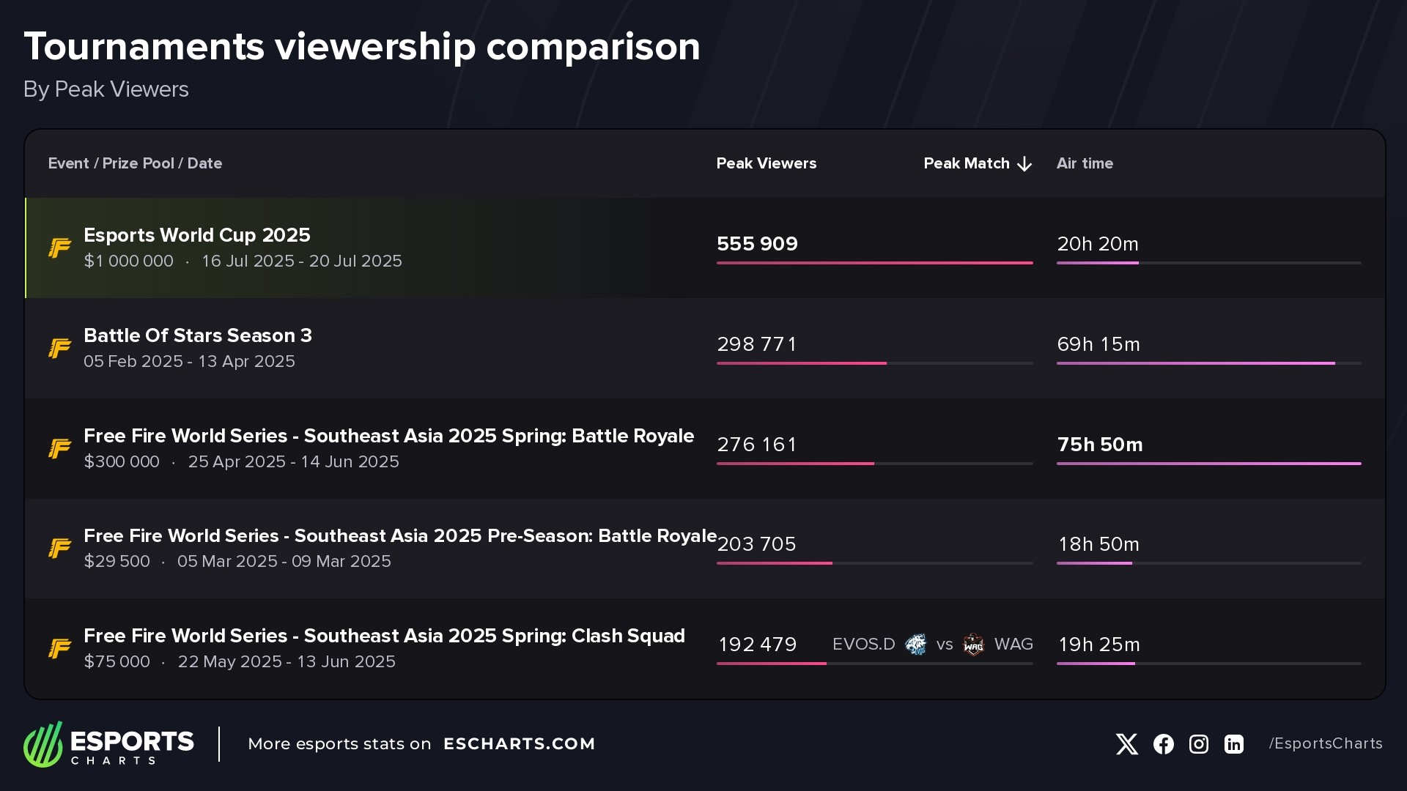The height and width of the screenshot is (791, 1407).
Task: Click the Event / Prize Pool / Date header
Action: coord(135,163)
